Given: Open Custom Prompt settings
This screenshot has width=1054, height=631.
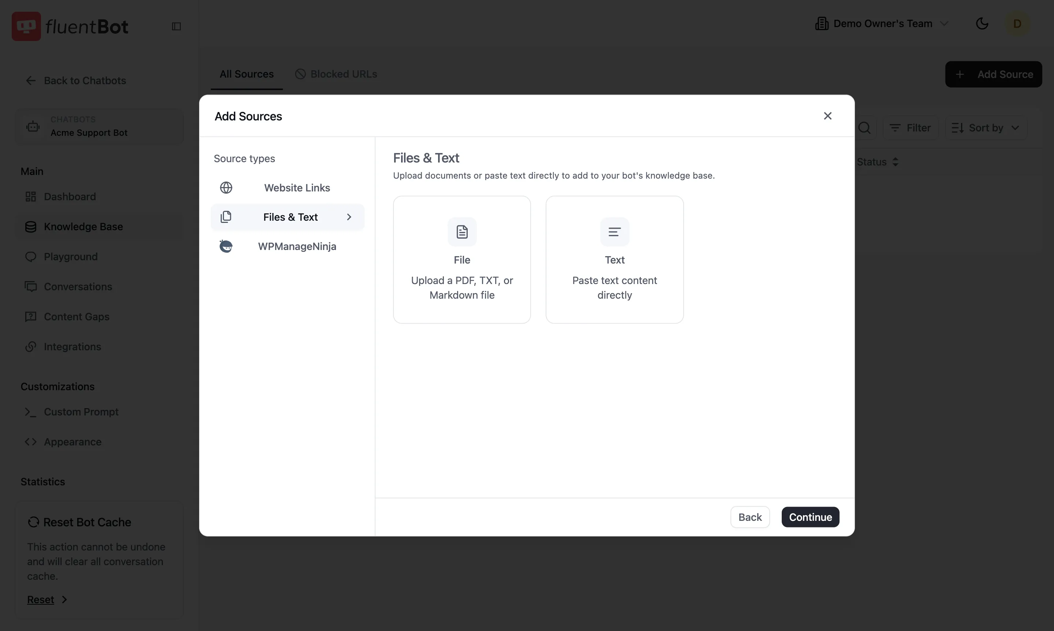Looking at the screenshot, I should click(x=99, y=412).
